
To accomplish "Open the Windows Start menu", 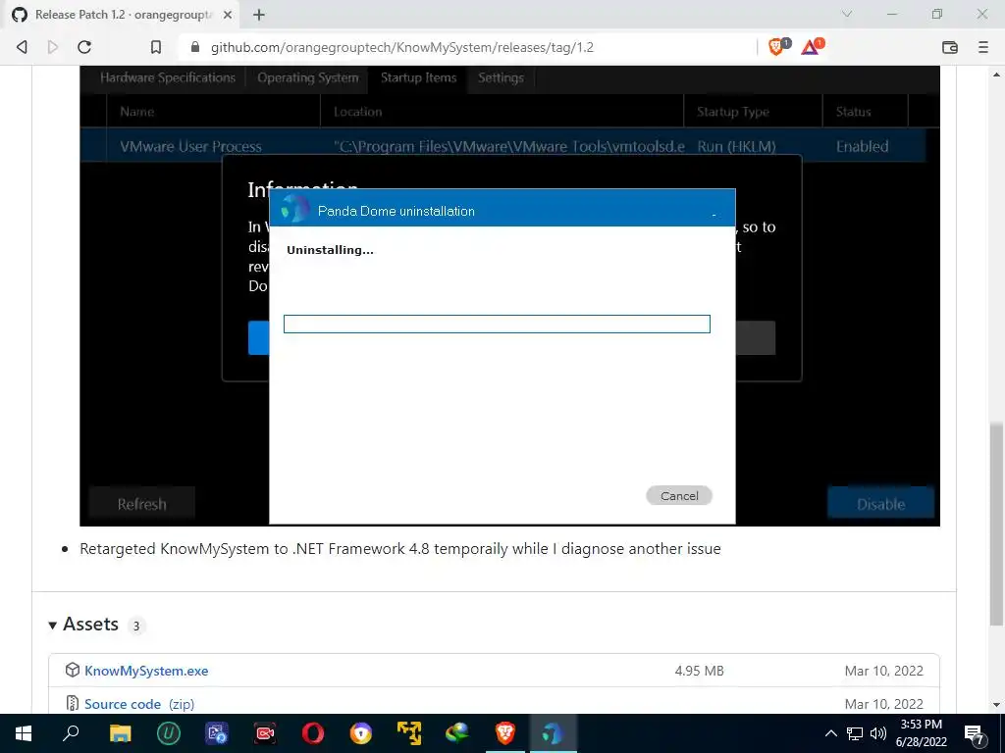I will pyautogui.click(x=24, y=733).
